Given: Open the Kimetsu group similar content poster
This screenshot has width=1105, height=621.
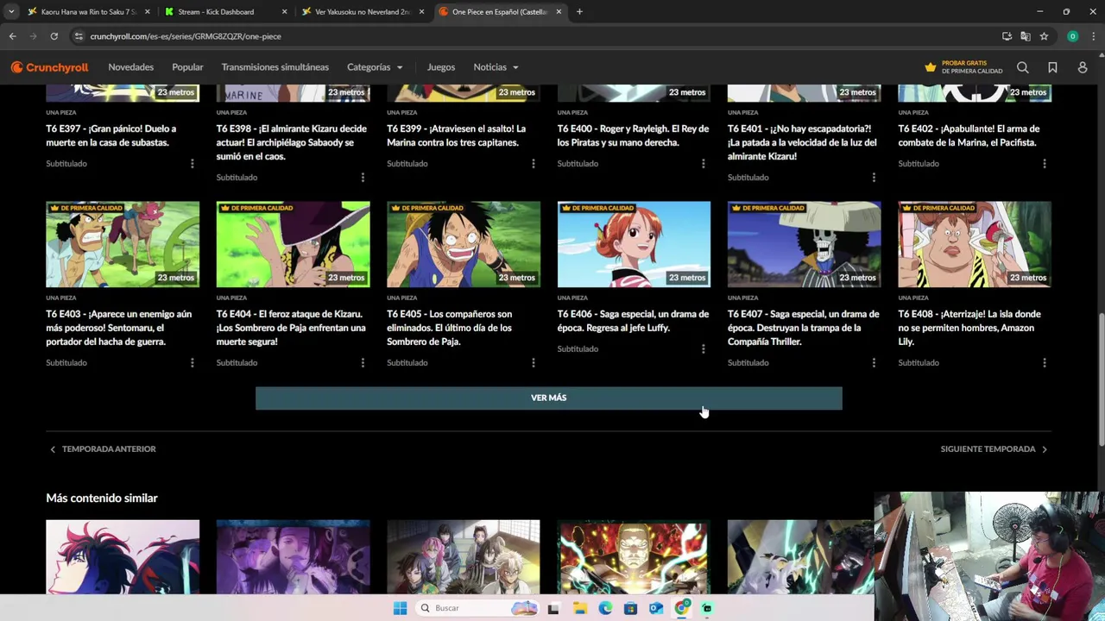Looking at the screenshot, I should click(464, 557).
